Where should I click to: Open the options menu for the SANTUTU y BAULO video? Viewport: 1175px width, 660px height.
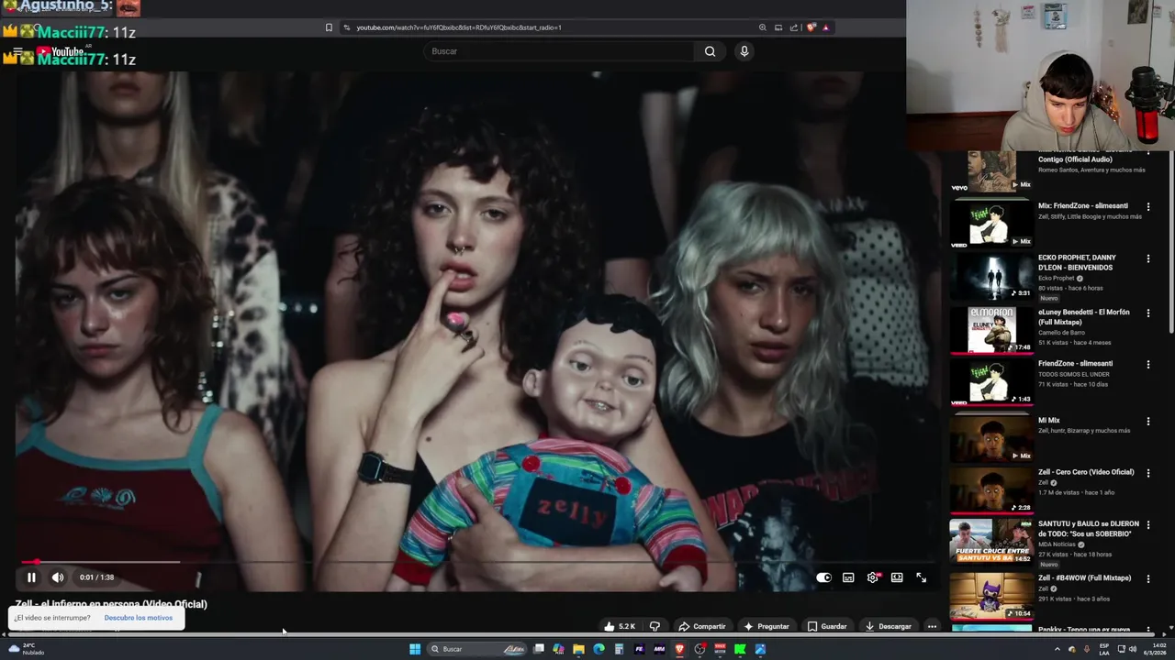click(x=1147, y=525)
